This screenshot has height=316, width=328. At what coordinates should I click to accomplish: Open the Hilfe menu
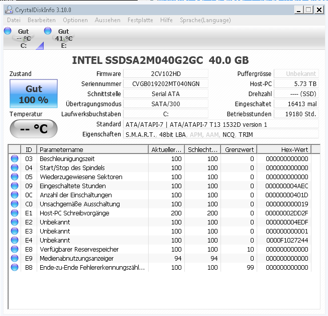166,20
